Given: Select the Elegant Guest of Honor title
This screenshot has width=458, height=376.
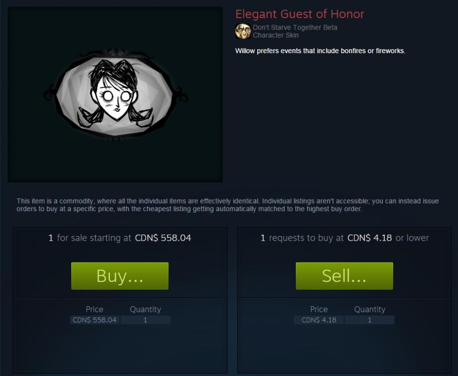Looking at the screenshot, I should pos(299,14).
